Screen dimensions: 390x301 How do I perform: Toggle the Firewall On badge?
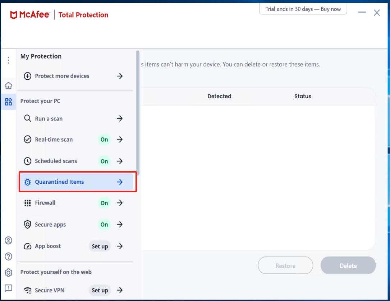coord(104,203)
